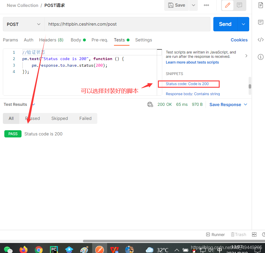
Task: Click the weather cloud 32°C widget
Action: (x=157, y=250)
